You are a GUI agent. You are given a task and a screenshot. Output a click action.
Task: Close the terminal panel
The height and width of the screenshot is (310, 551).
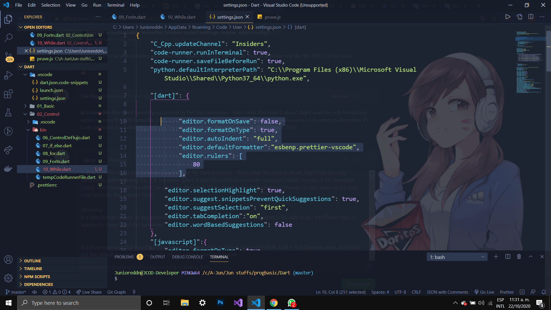pyautogui.click(x=542, y=257)
